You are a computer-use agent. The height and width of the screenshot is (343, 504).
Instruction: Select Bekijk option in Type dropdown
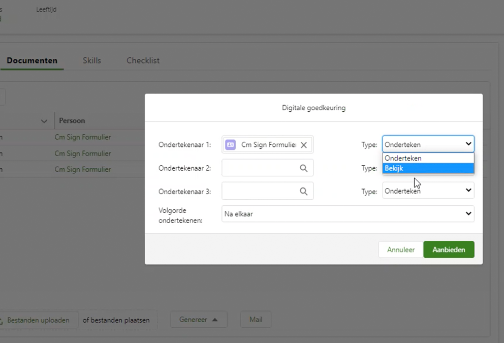pos(428,168)
